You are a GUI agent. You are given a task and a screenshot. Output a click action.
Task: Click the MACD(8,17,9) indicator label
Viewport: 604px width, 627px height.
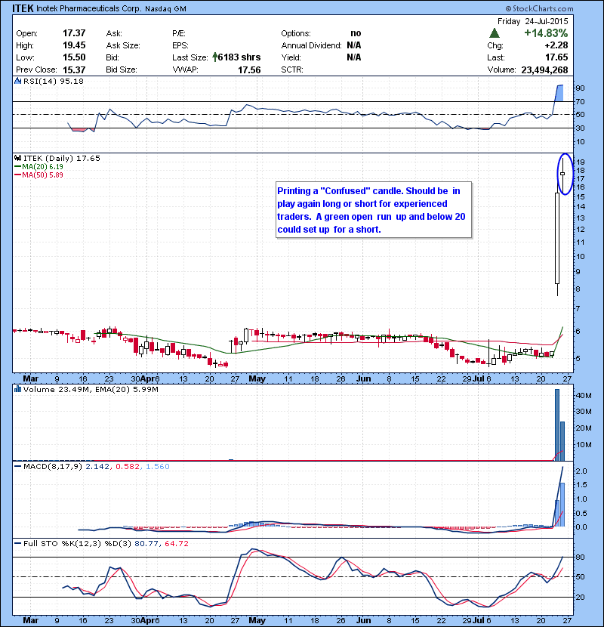[53, 466]
